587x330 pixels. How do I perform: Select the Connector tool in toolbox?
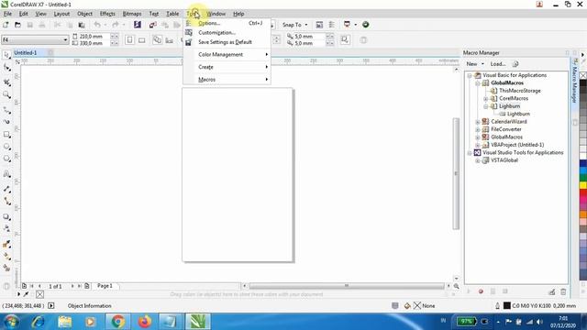pyautogui.click(x=6, y=202)
